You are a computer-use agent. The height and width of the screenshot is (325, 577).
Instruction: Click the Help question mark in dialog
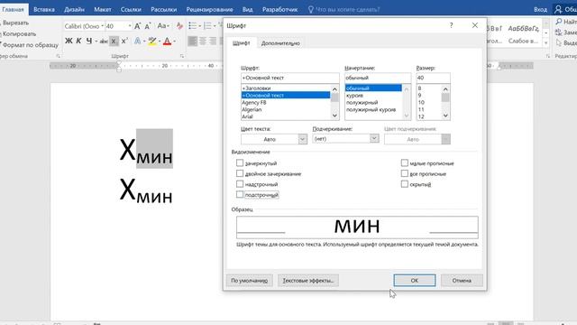[451, 25]
